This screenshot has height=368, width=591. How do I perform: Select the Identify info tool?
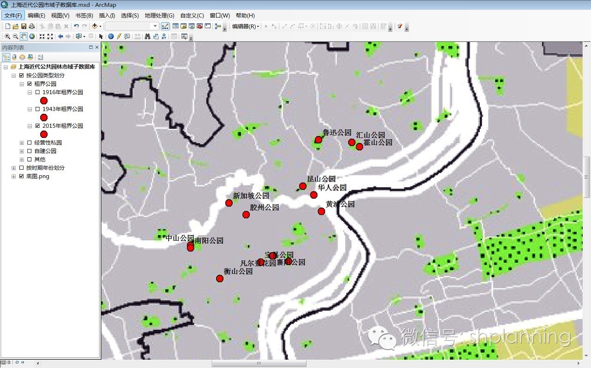(x=111, y=36)
